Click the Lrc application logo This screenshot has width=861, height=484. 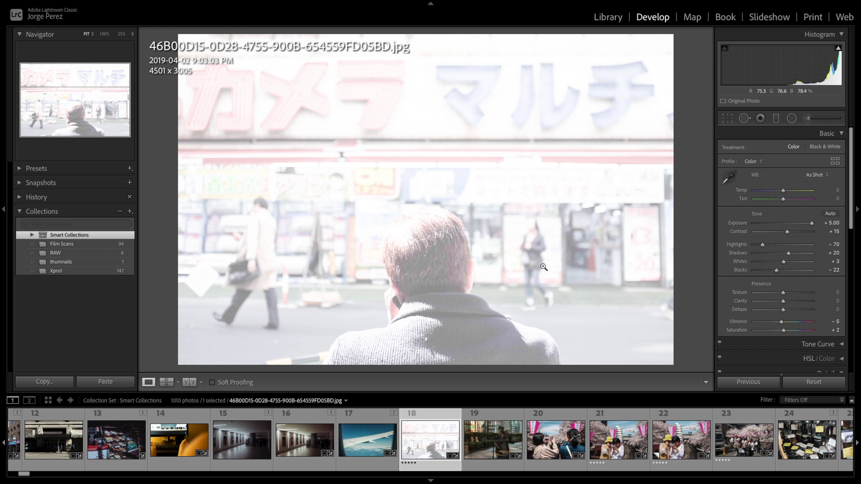point(16,15)
